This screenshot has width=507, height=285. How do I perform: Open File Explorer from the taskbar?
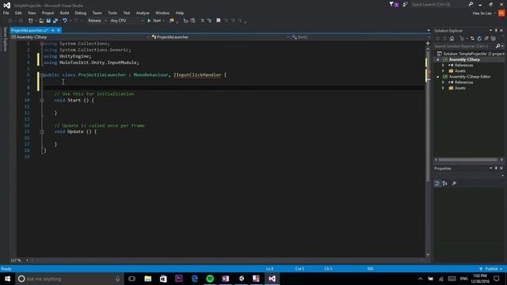point(148,279)
